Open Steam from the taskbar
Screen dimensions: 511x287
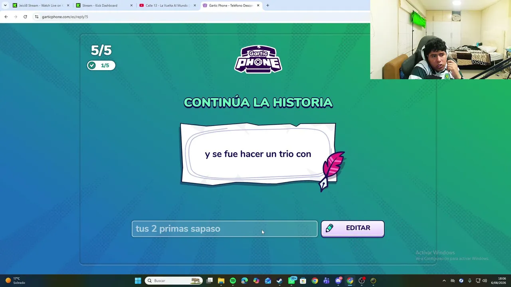point(279,281)
